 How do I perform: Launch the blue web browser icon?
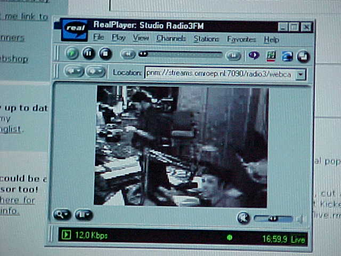pyautogui.click(x=287, y=57)
